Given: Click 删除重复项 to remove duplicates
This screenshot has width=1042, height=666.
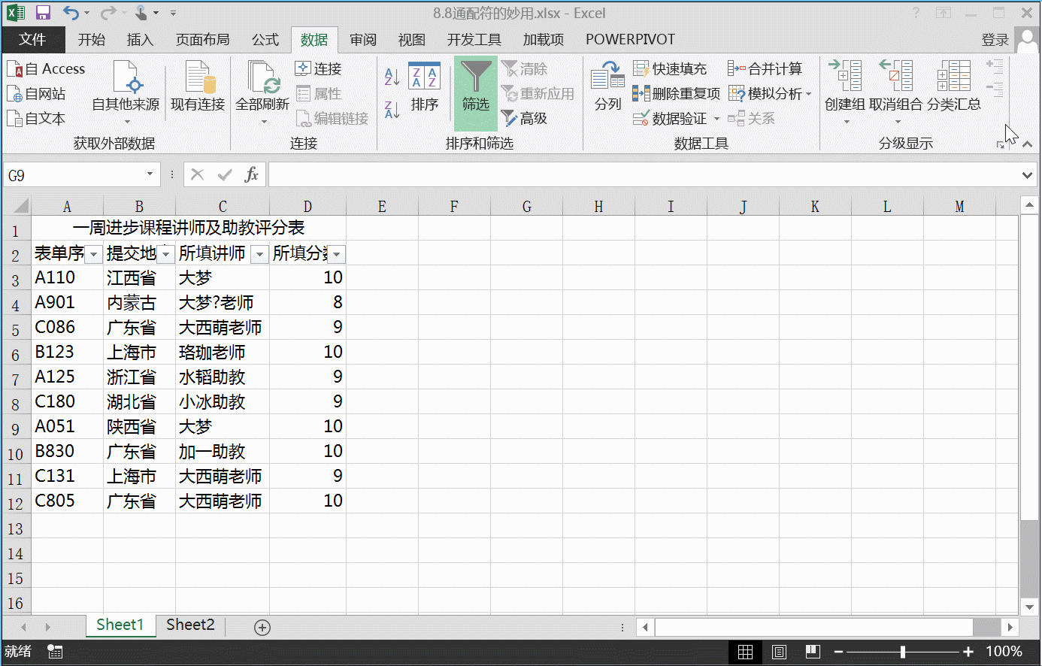Looking at the screenshot, I should point(676,93).
